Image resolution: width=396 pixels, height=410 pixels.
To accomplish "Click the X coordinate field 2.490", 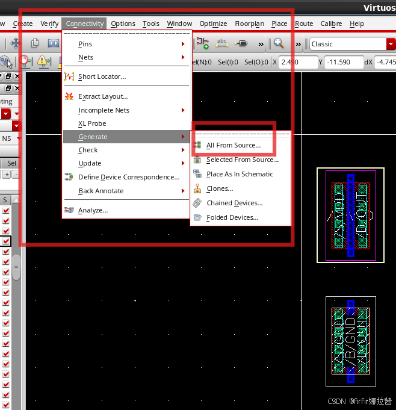I will 299,62.
